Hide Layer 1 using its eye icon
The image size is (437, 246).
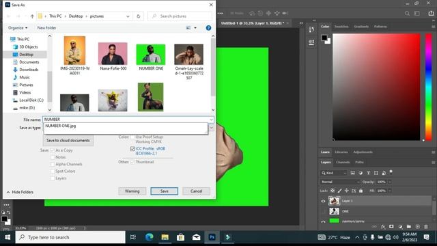click(323, 201)
